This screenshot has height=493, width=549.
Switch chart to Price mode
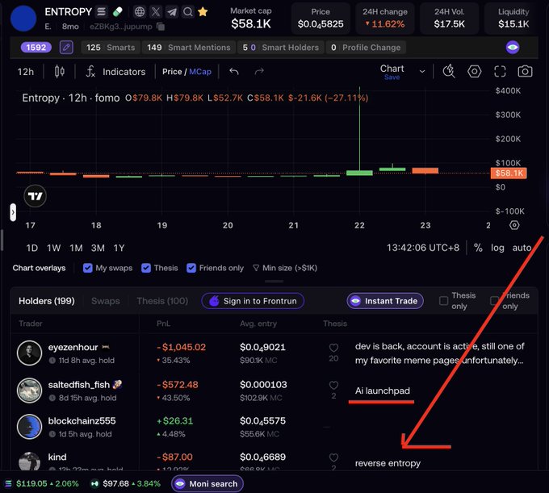click(172, 72)
